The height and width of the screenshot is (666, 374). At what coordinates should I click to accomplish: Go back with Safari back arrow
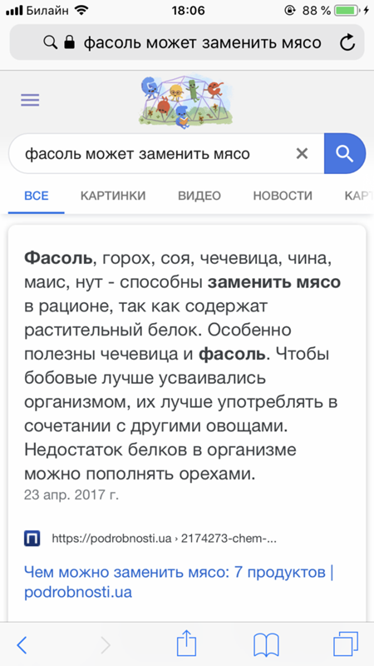tap(22, 645)
